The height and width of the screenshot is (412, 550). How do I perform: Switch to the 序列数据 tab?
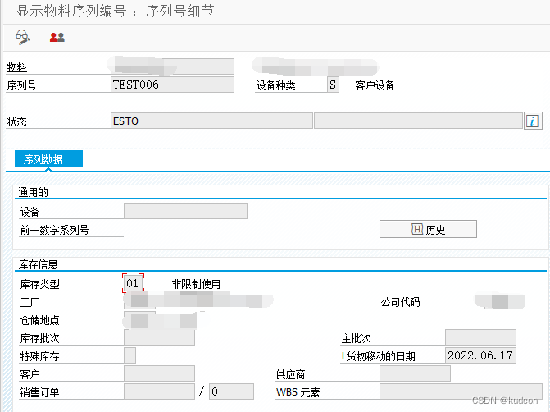click(48, 159)
